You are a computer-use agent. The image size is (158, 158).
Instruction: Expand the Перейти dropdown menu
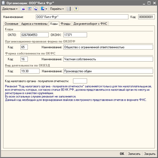[57, 9]
